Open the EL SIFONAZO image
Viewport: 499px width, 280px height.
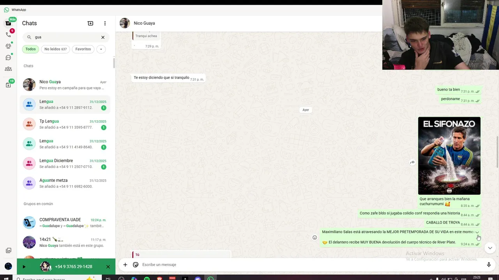pos(449,156)
